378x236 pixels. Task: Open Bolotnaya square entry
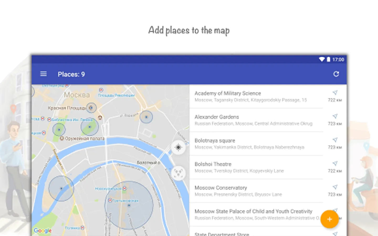pyautogui.click(x=268, y=143)
